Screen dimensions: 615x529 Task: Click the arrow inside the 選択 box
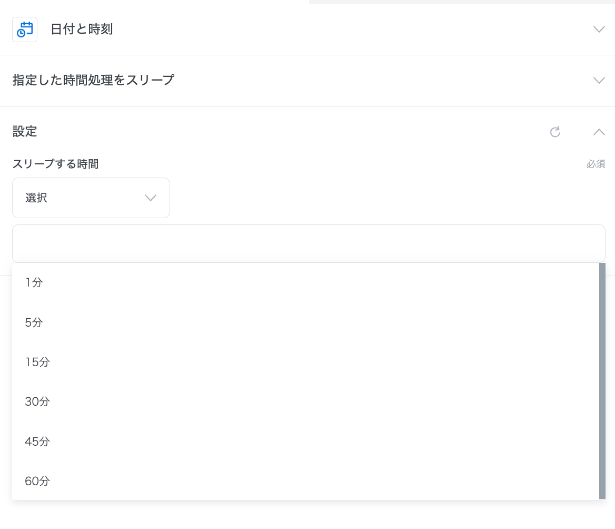(x=151, y=198)
